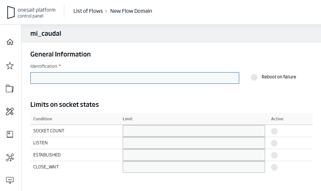Open favorites star icon in sidebar
Image resolution: width=321 pixels, height=191 pixels.
coord(10,66)
